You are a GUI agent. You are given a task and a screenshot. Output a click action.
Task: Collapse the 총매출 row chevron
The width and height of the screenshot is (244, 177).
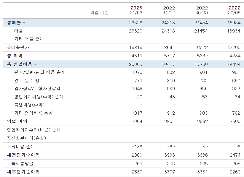24,23
